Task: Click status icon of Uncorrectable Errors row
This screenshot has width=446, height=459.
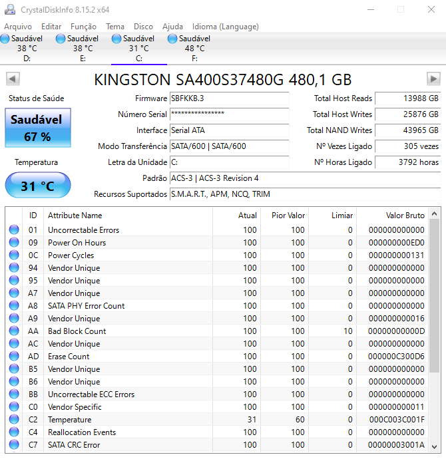Action: [14, 230]
